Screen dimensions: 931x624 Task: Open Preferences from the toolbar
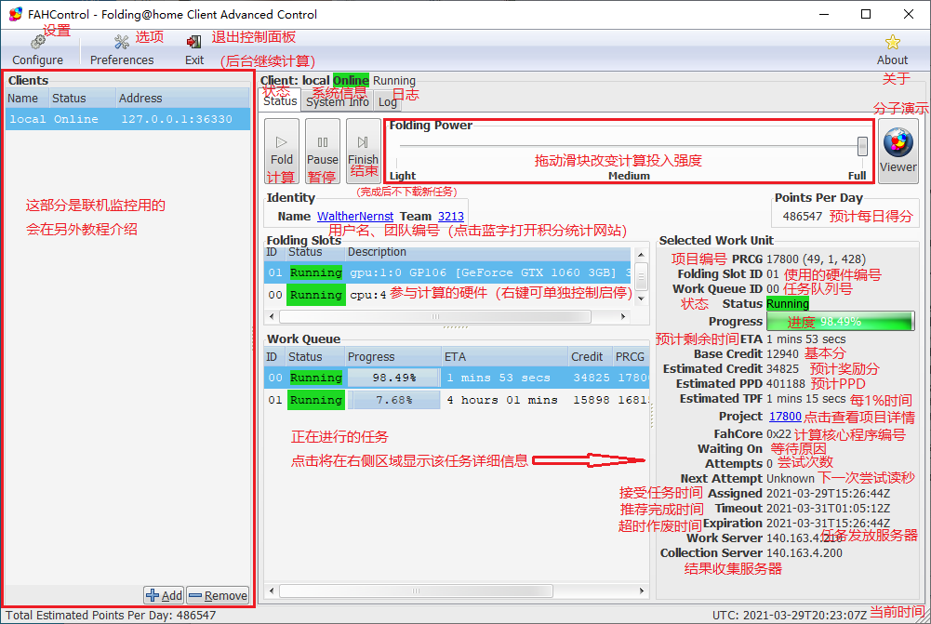[x=122, y=50]
